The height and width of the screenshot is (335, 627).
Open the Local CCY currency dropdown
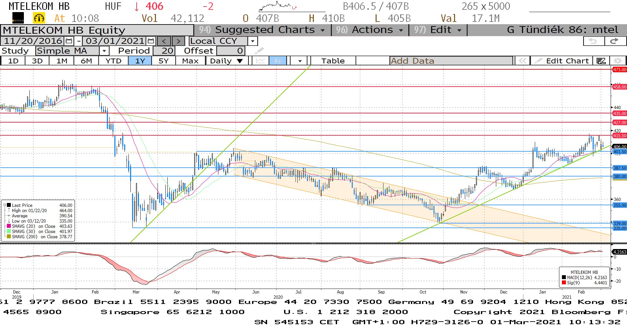pos(252,41)
